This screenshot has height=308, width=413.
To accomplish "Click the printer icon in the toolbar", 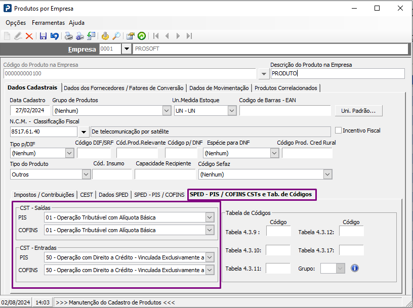I will point(68,36).
